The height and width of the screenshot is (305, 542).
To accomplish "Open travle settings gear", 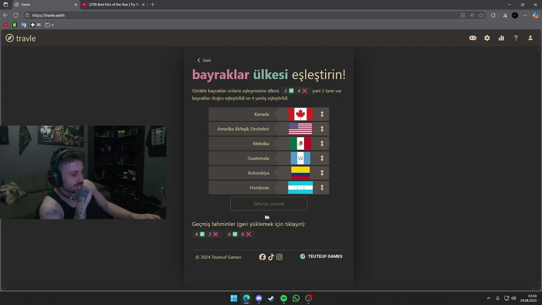I will 487,38.
